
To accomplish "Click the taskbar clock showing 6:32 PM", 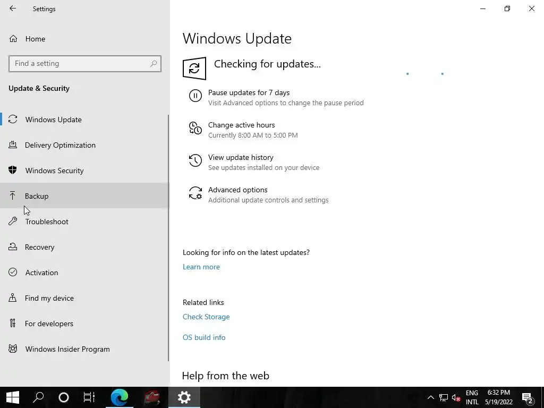I will pyautogui.click(x=498, y=397).
